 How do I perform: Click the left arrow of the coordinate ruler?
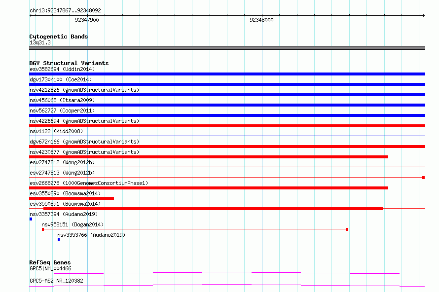[32, 15]
